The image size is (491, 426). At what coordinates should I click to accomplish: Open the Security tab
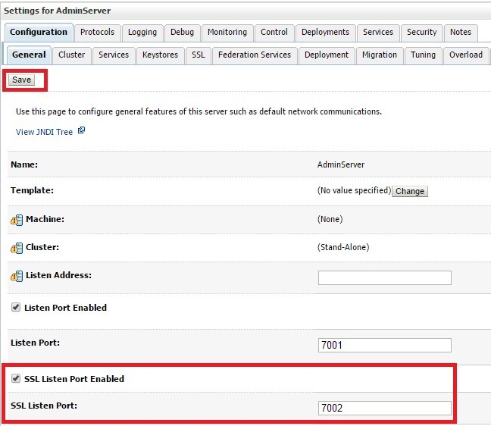coord(421,32)
